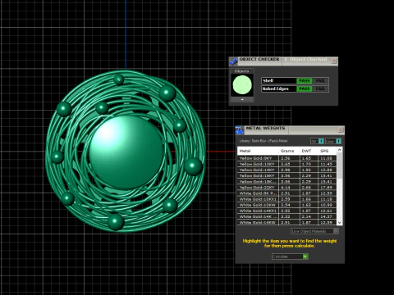Image resolution: width=394 pixels, height=295 pixels.
Task: Click the Shell label in Object Checker
Action: [x=268, y=80]
